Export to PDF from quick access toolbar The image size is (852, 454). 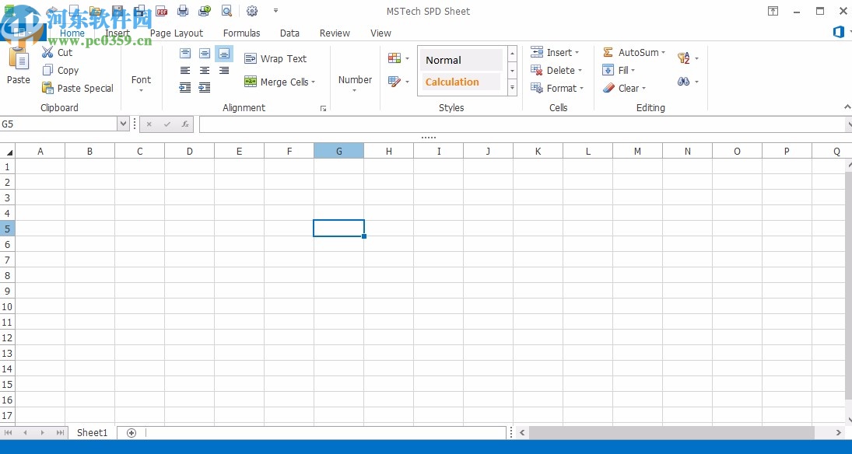(x=161, y=11)
